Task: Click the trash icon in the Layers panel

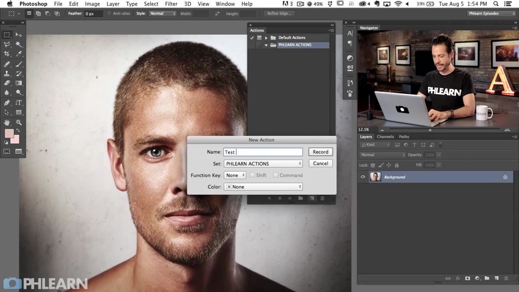Action: pyautogui.click(x=506, y=279)
